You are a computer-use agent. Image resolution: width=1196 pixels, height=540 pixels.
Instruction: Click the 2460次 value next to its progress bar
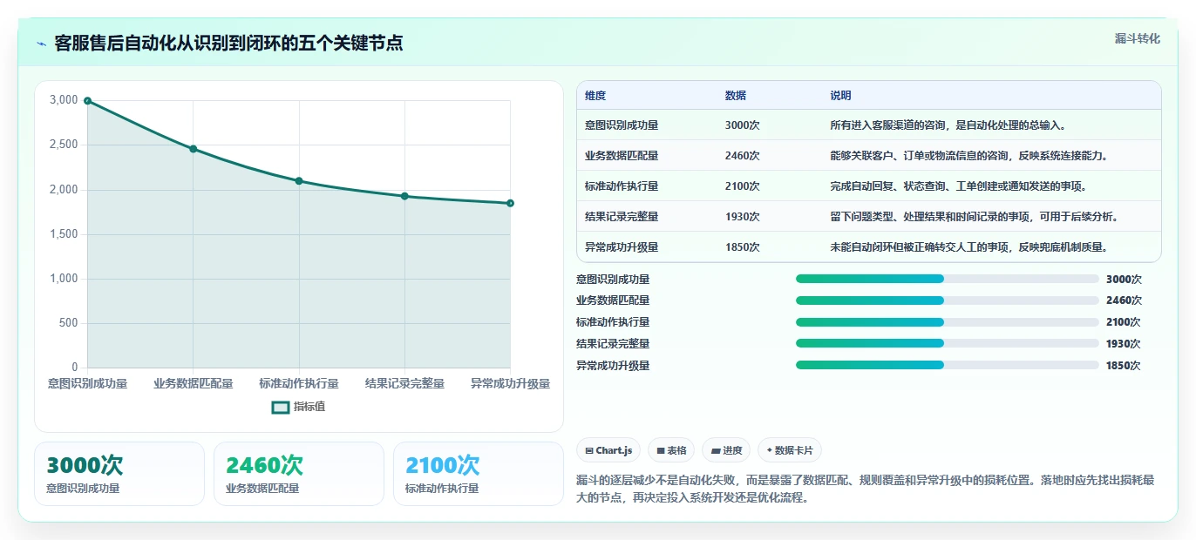[1124, 300]
